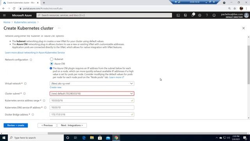Viewport: 250px width, 141px height.
Task: Open the Help question mark icon
Action: tap(207, 15)
